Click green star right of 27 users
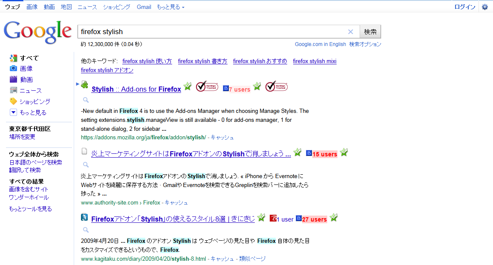Image resolution: width=493 pixels, height=265 pixels. pyautogui.click(x=334, y=218)
